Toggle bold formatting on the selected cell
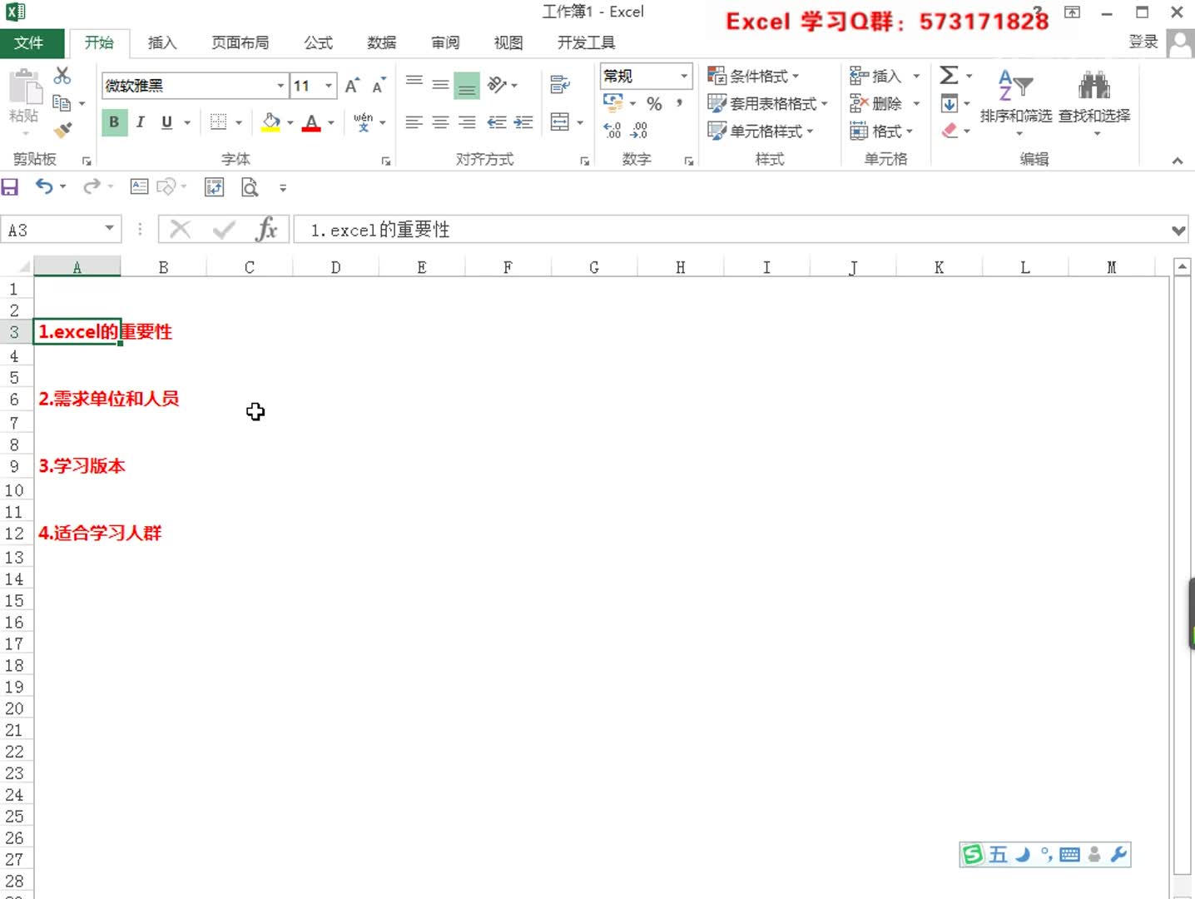The width and height of the screenshot is (1195, 899). click(114, 122)
